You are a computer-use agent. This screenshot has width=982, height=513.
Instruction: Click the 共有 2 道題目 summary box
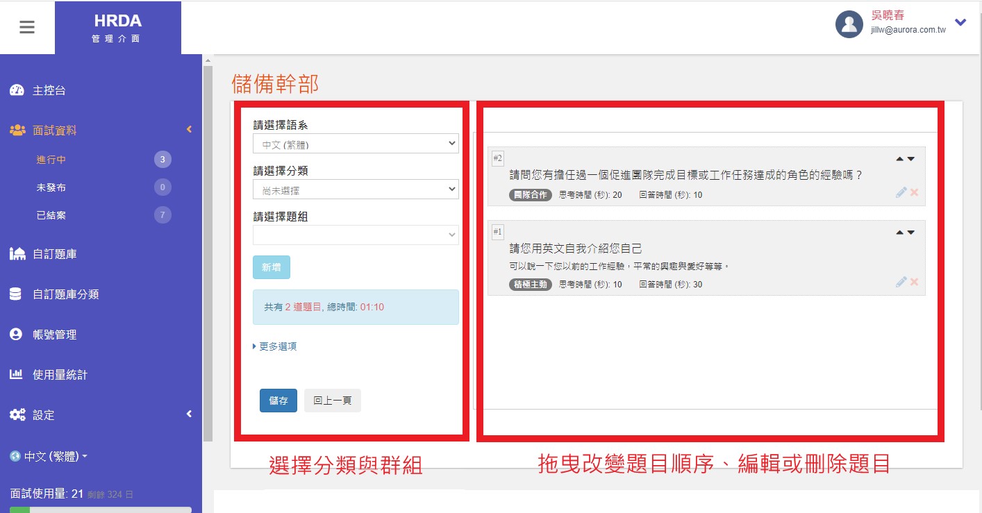click(x=356, y=307)
